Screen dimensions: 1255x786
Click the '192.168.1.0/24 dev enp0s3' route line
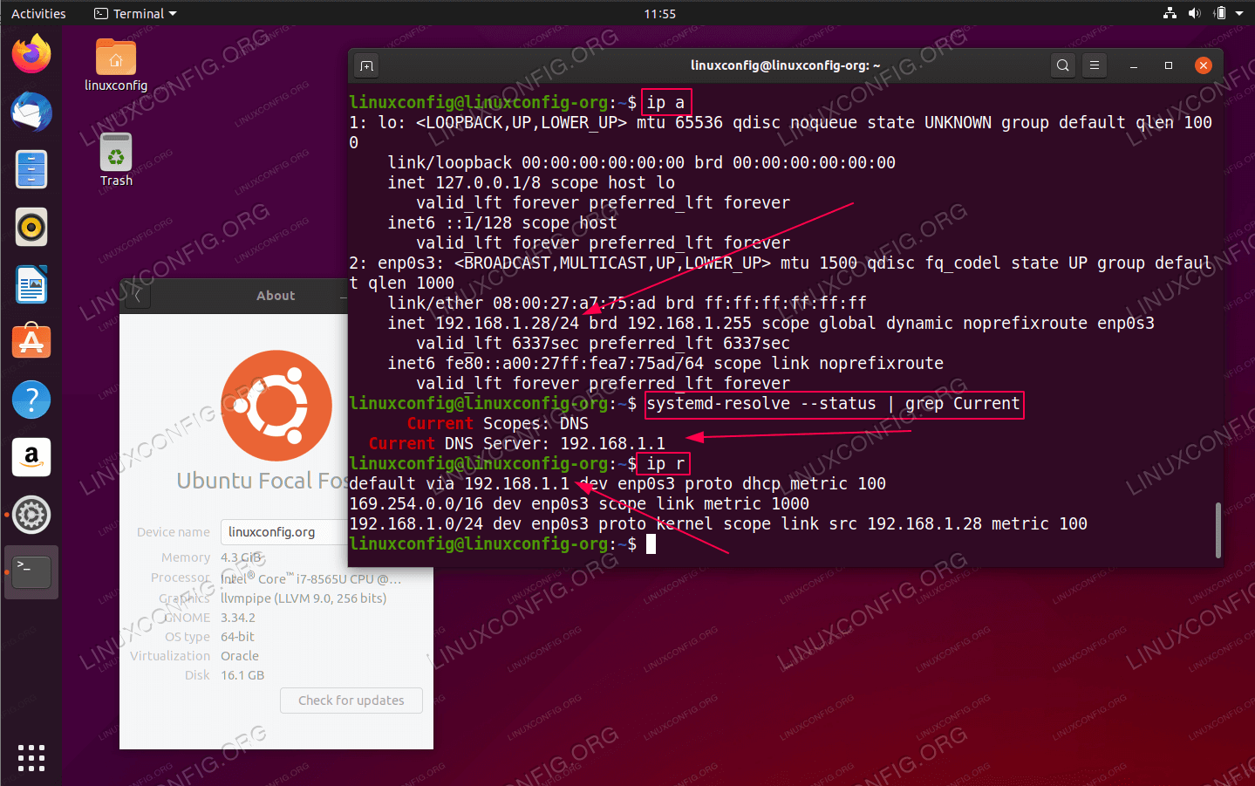pyautogui.click(x=718, y=523)
